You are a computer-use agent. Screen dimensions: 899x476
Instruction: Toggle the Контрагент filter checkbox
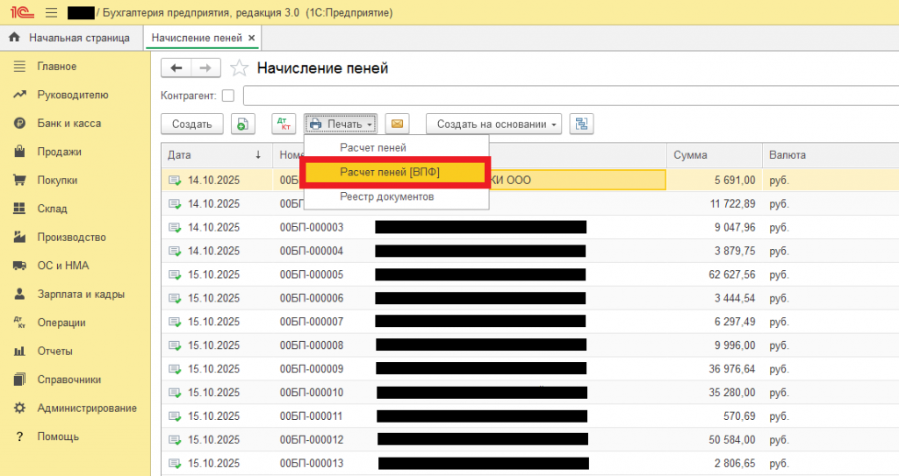228,96
